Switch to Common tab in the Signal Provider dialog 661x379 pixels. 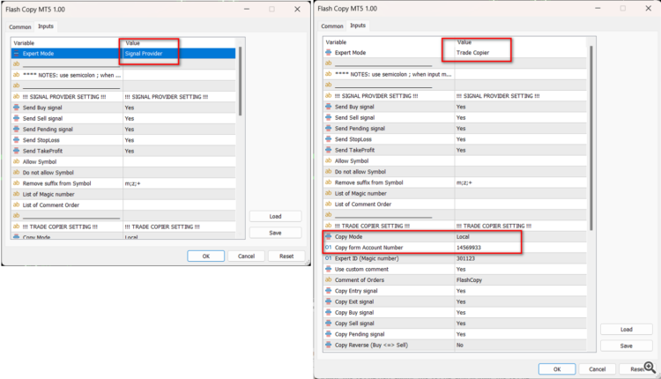tap(20, 26)
